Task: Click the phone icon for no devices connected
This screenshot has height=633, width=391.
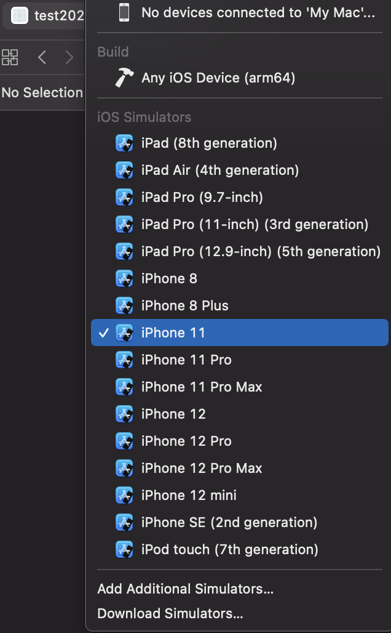Action: (x=124, y=12)
